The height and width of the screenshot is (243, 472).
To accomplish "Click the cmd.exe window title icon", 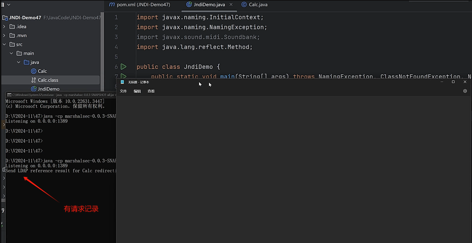I will (9, 95).
